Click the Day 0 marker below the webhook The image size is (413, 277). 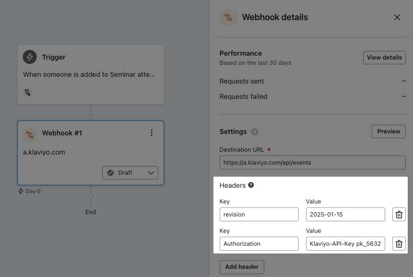coord(29,191)
